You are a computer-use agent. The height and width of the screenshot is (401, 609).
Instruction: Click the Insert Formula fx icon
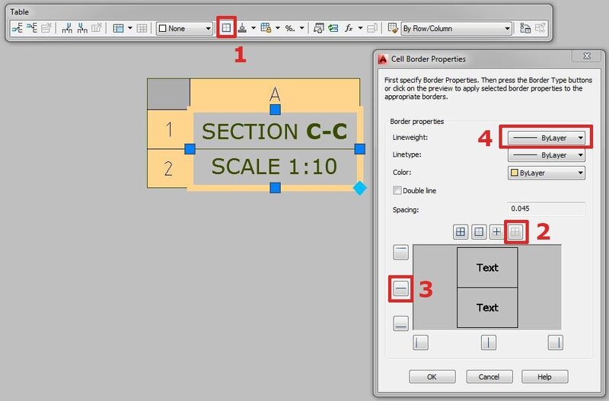(349, 28)
